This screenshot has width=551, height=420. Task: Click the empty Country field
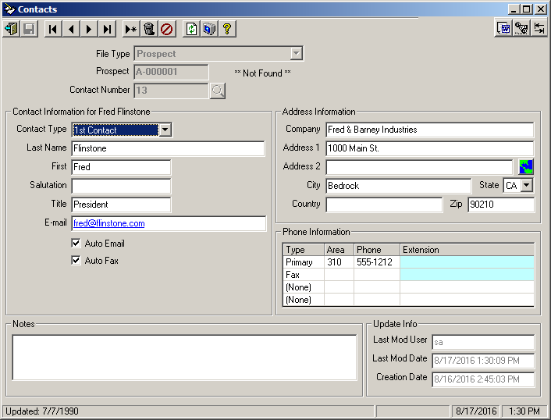tap(384, 205)
